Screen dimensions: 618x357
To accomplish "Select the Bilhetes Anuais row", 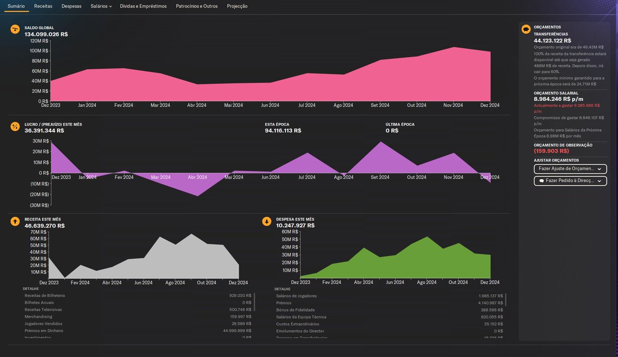I will pyautogui.click(x=138, y=303).
